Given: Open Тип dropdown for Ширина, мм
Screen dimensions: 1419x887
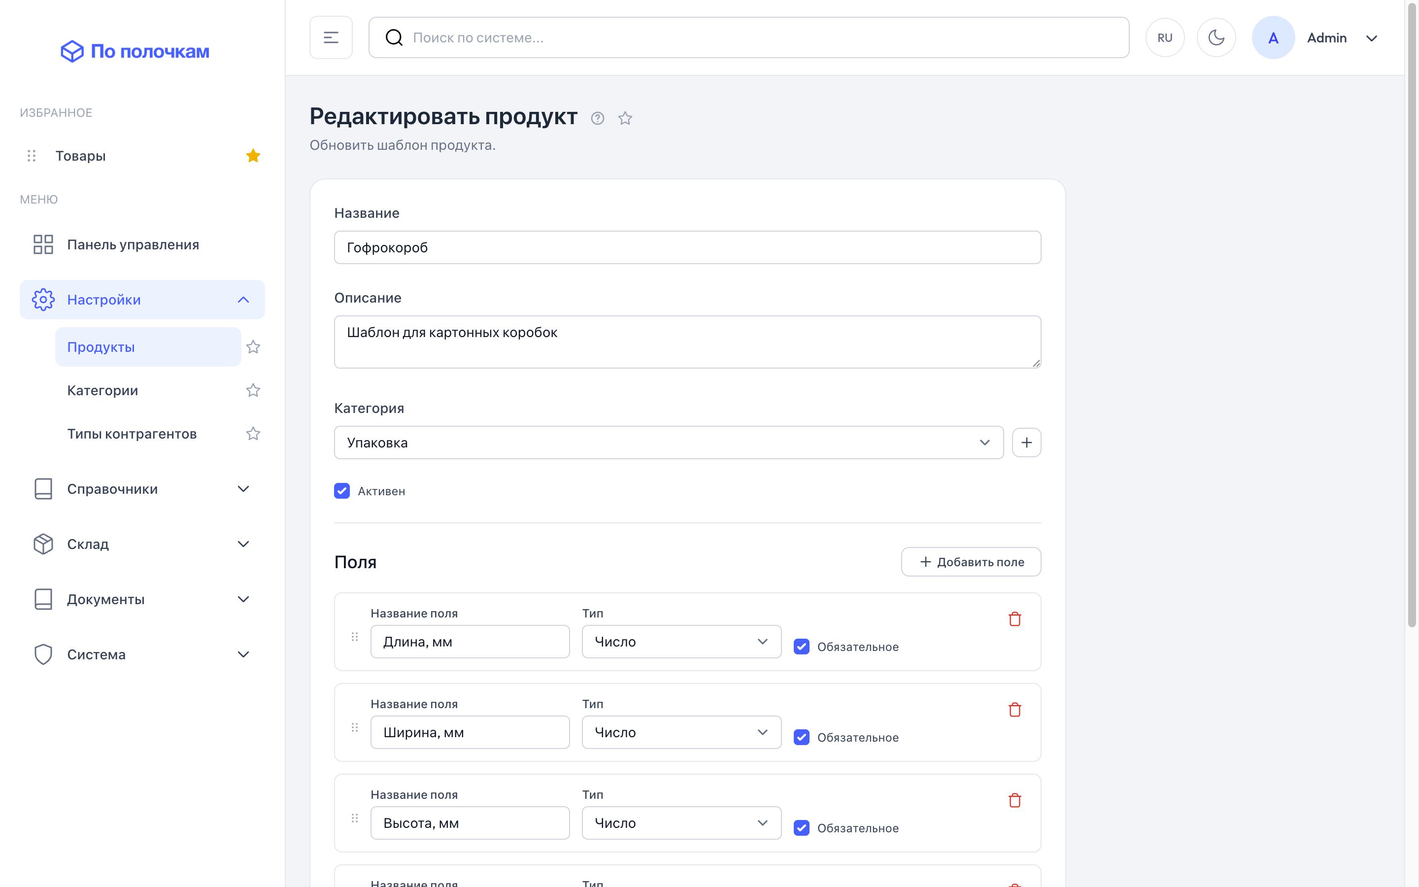Looking at the screenshot, I should 682,732.
